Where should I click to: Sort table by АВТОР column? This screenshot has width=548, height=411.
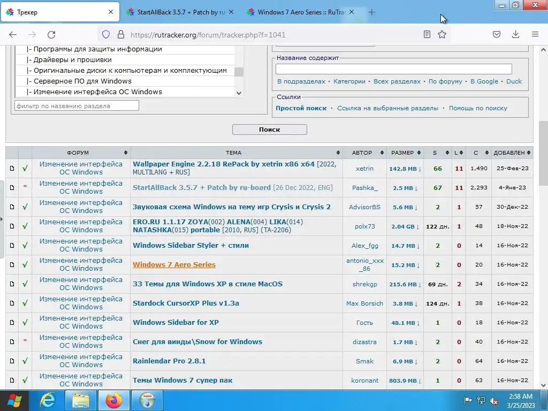pos(364,153)
